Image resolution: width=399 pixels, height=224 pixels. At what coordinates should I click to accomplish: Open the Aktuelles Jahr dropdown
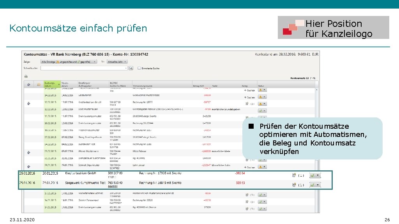tap(117, 61)
